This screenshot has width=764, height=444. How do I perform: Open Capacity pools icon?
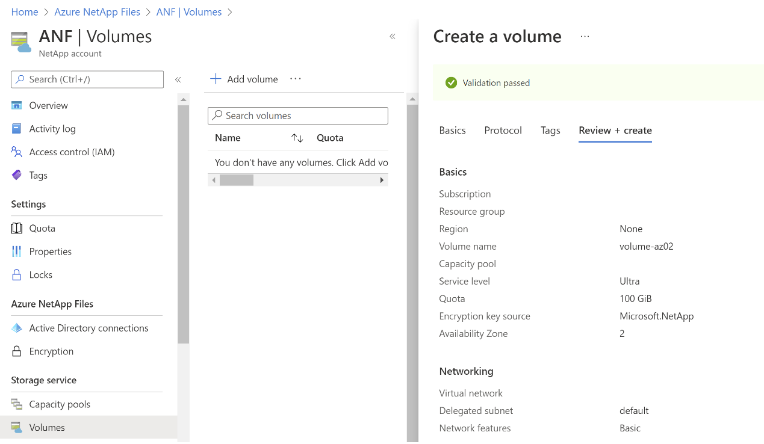coord(17,404)
